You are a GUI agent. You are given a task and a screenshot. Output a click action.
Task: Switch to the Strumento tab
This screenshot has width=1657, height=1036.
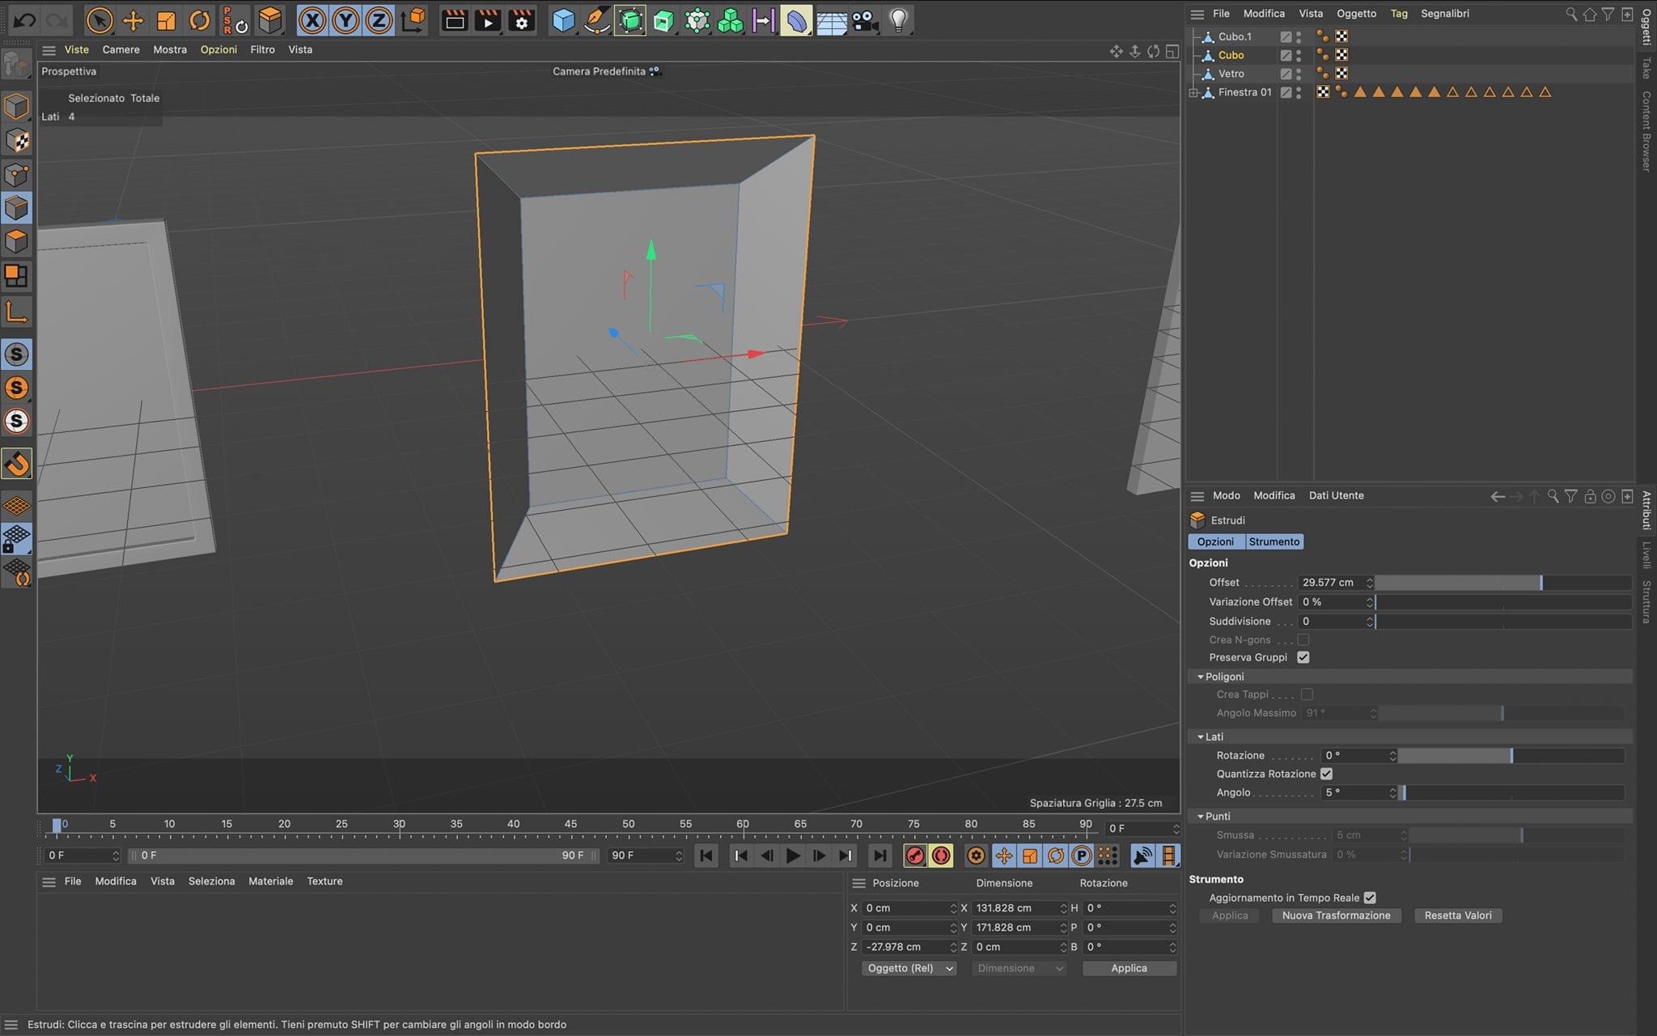tap(1273, 541)
